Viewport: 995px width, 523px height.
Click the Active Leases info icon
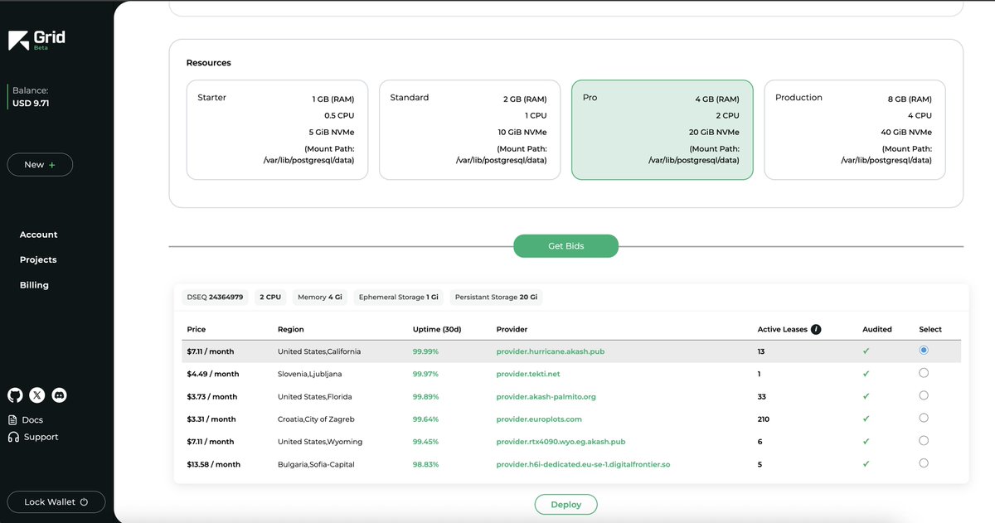tap(815, 329)
